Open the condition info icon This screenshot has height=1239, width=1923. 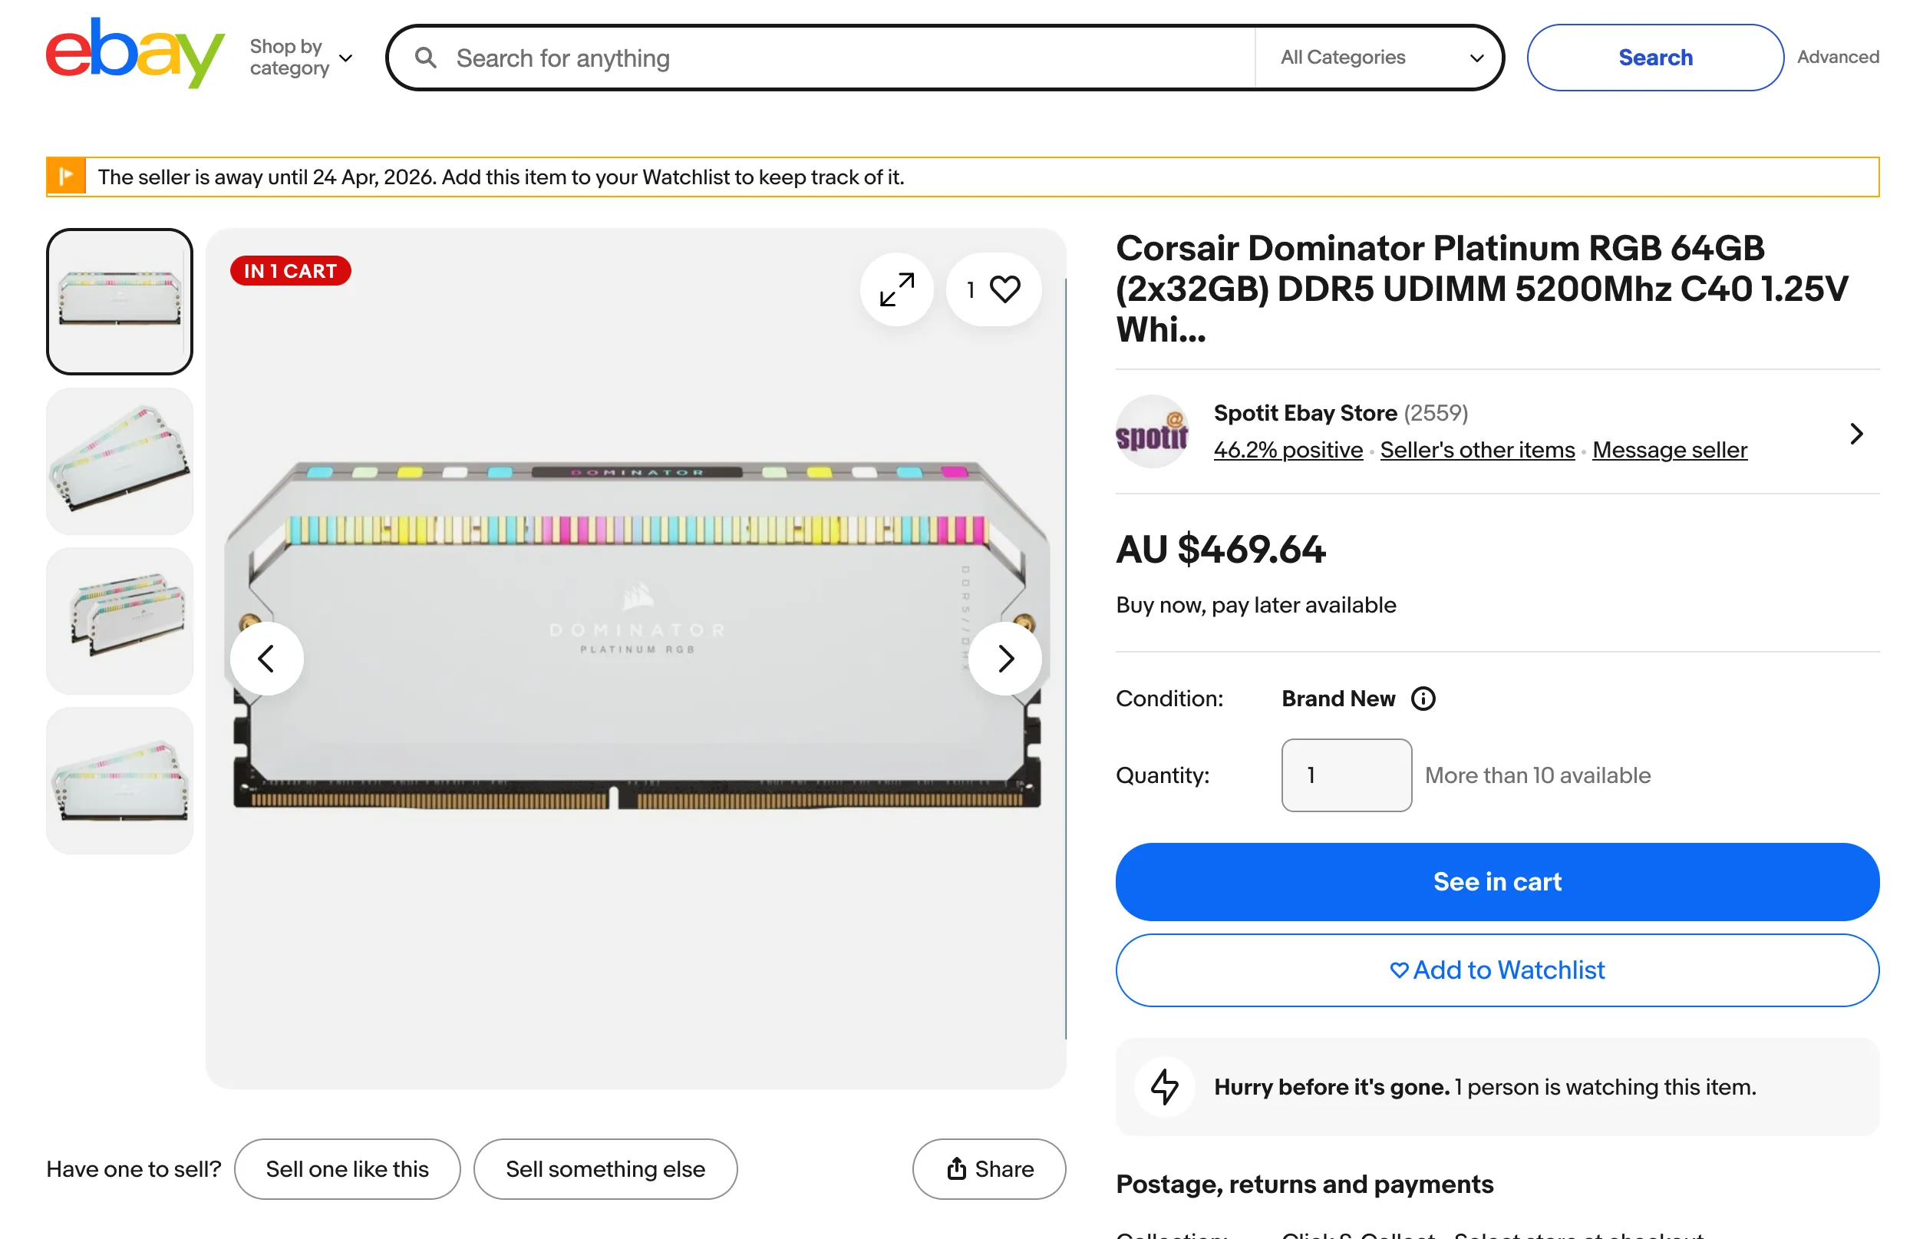[1422, 699]
